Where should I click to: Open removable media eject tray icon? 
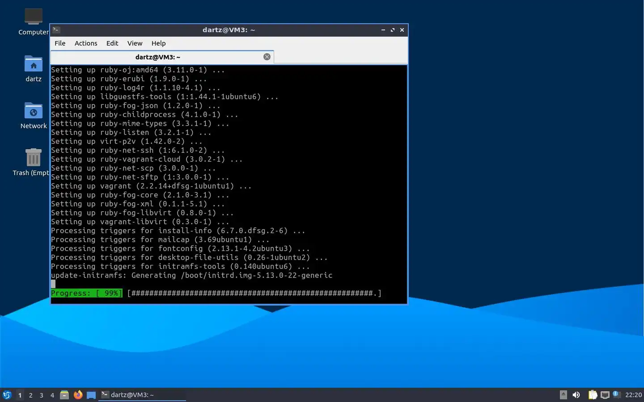(x=563, y=395)
